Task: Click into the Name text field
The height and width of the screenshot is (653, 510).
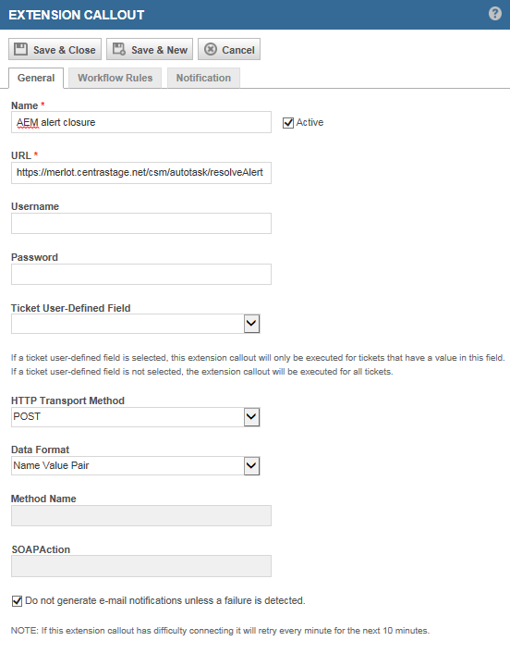Action: [141, 122]
